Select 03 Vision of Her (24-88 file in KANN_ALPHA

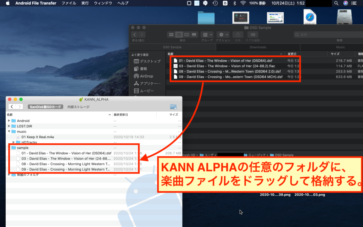click(x=94, y=159)
